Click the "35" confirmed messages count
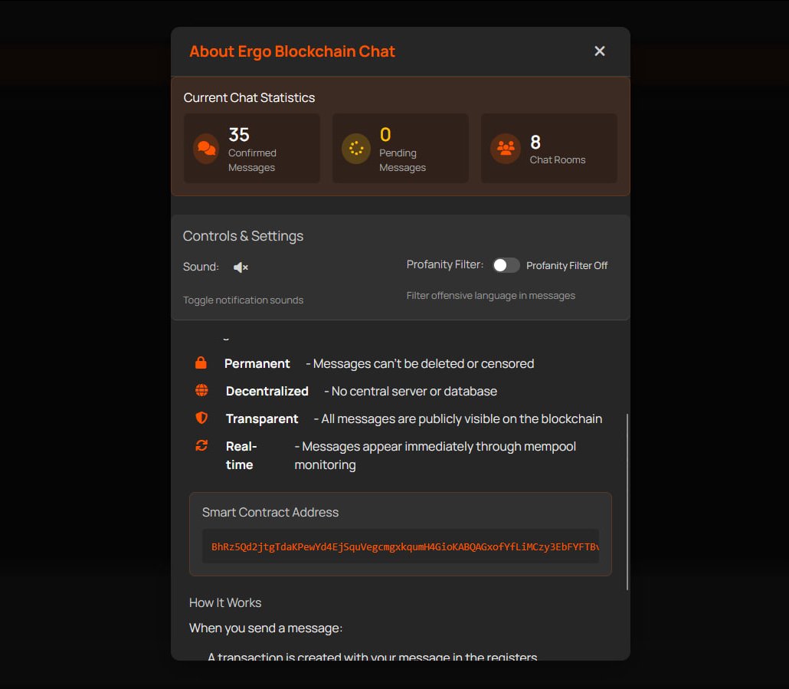This screenshot has height=689, width=789. (239, 134)
